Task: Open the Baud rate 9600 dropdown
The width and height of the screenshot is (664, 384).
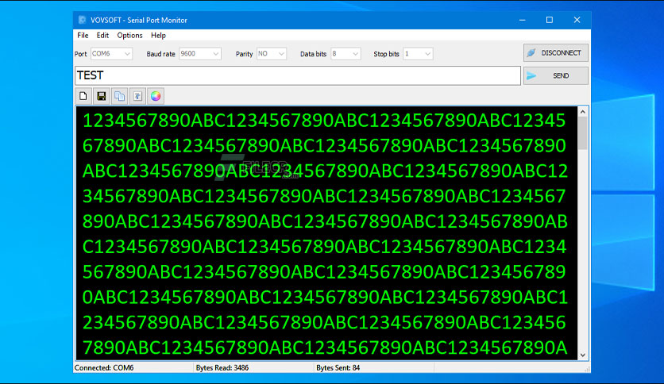Action: (200, 54)
